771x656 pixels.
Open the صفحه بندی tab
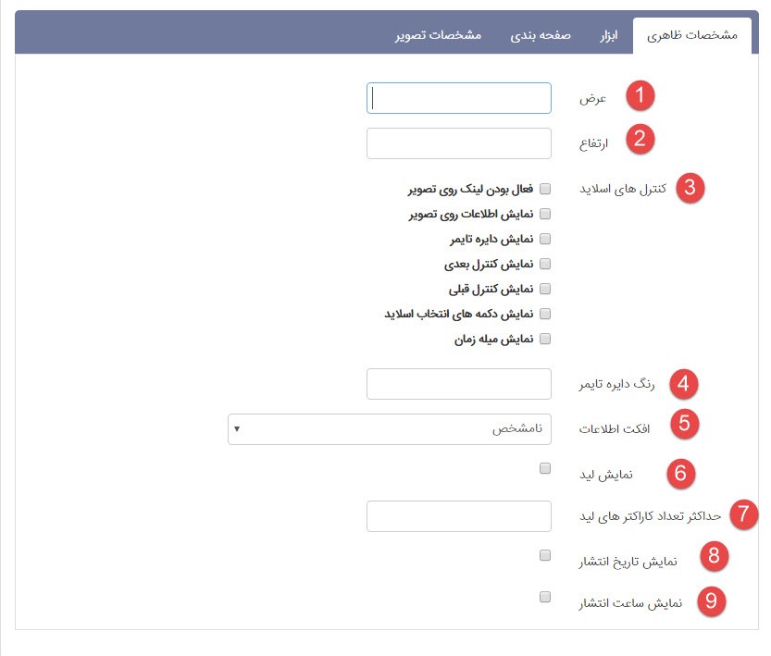tap(541, 36)
